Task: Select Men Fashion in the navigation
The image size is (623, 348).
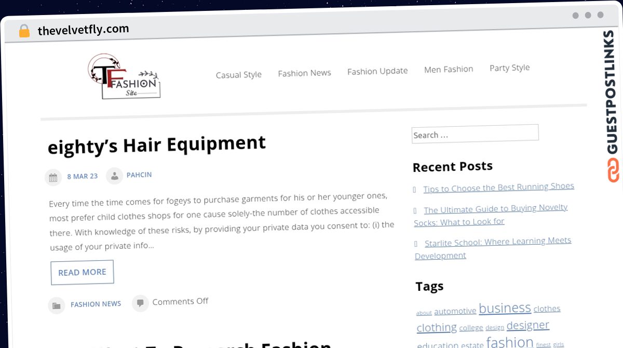Action: click(x=449, y=69)
